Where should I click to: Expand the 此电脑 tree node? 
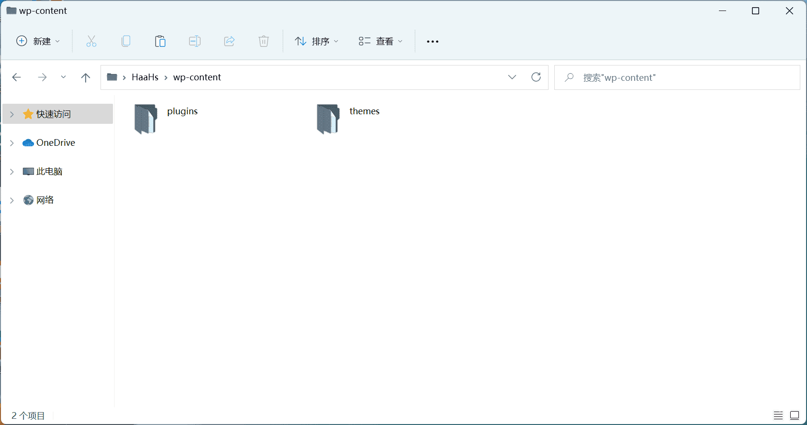12,172
